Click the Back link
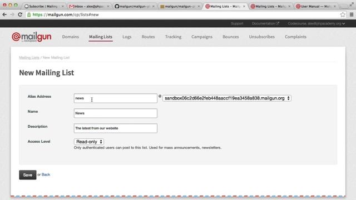356x200 pixels. (x=46, y=174)
